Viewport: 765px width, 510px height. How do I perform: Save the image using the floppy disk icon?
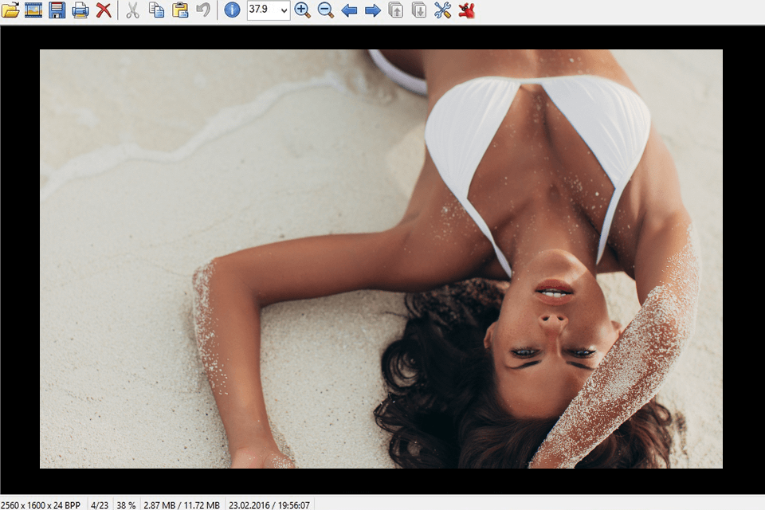[57, 10]
